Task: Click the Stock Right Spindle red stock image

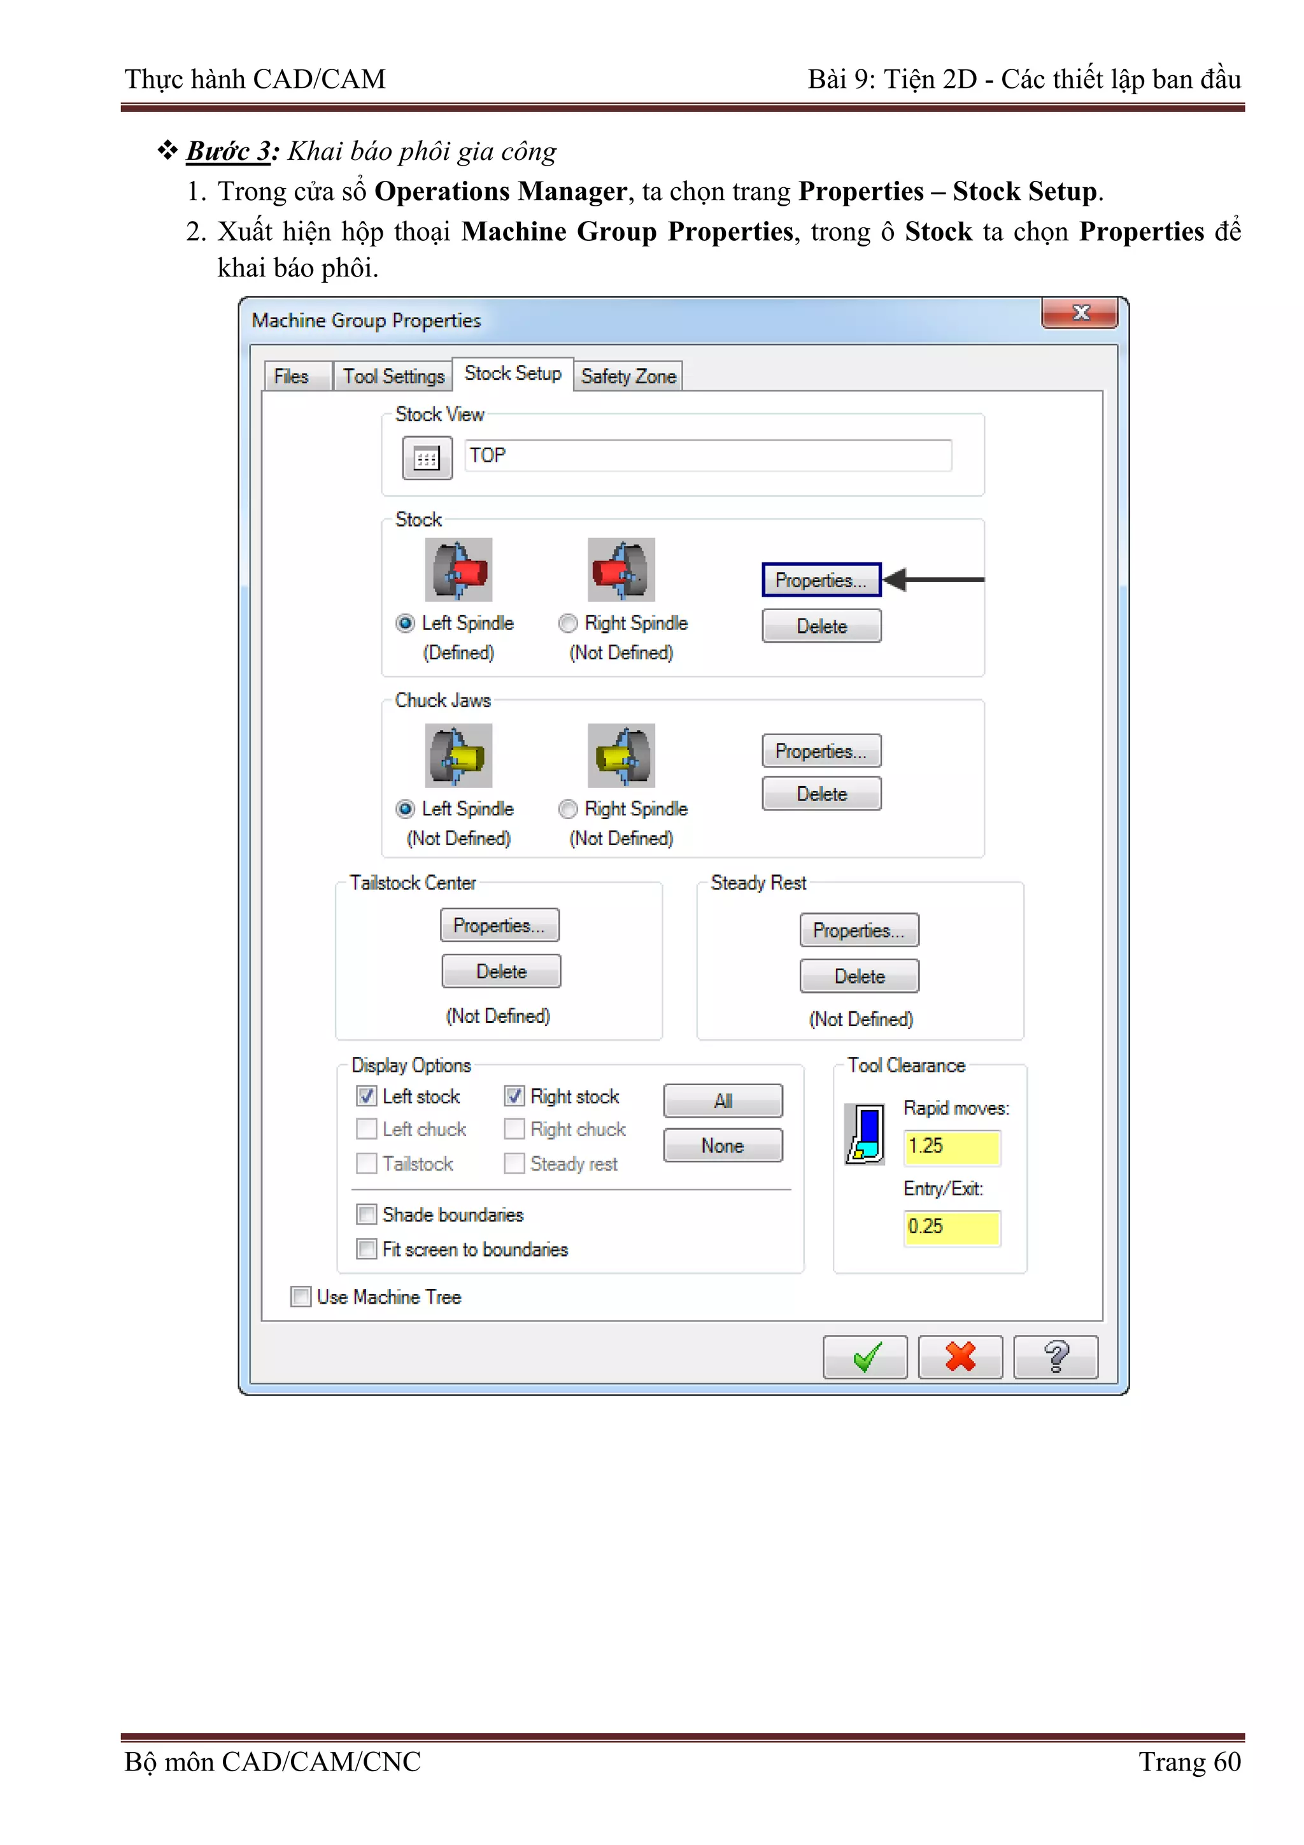Action: pos(621,570)
